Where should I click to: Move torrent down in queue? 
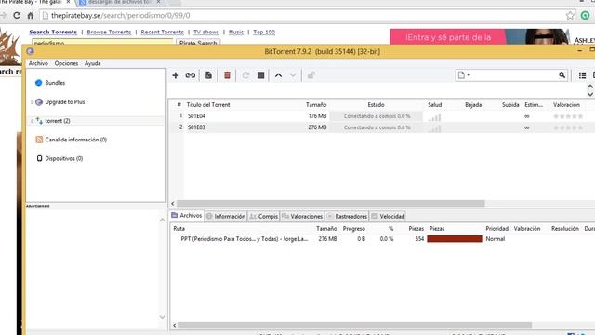[293, 75]
